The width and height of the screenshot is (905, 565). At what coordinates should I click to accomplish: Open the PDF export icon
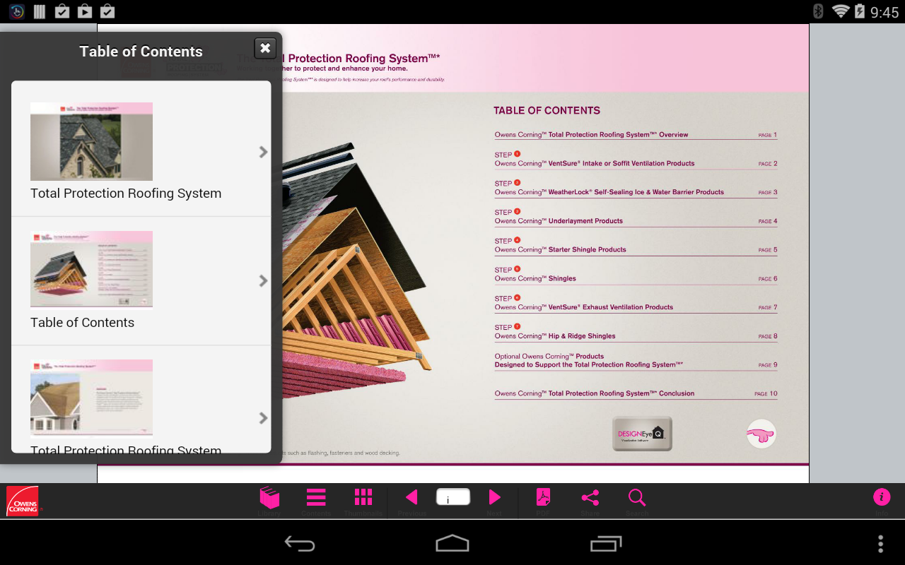tap(542, 497)
